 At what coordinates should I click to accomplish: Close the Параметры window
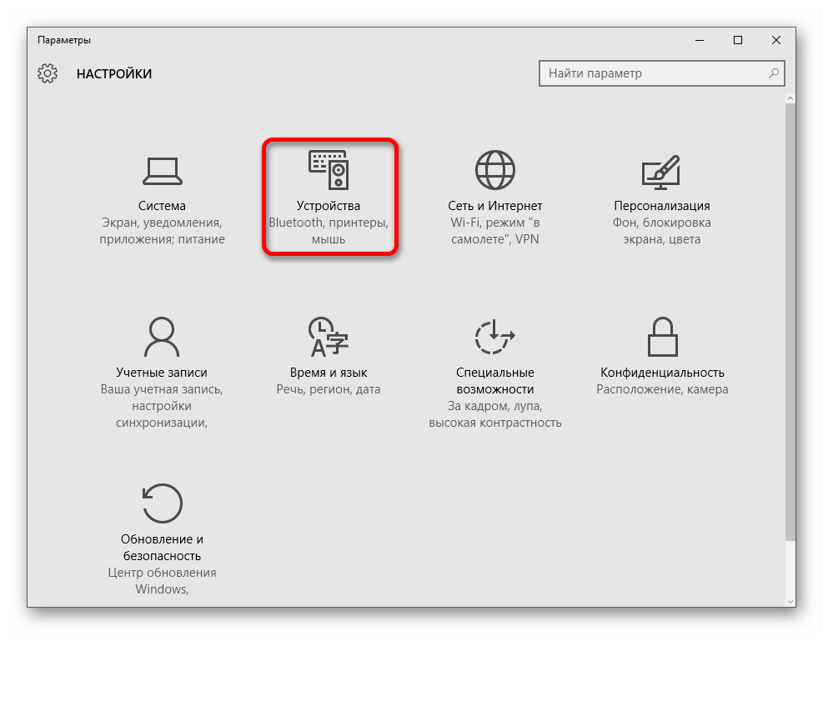click(775, 40)
